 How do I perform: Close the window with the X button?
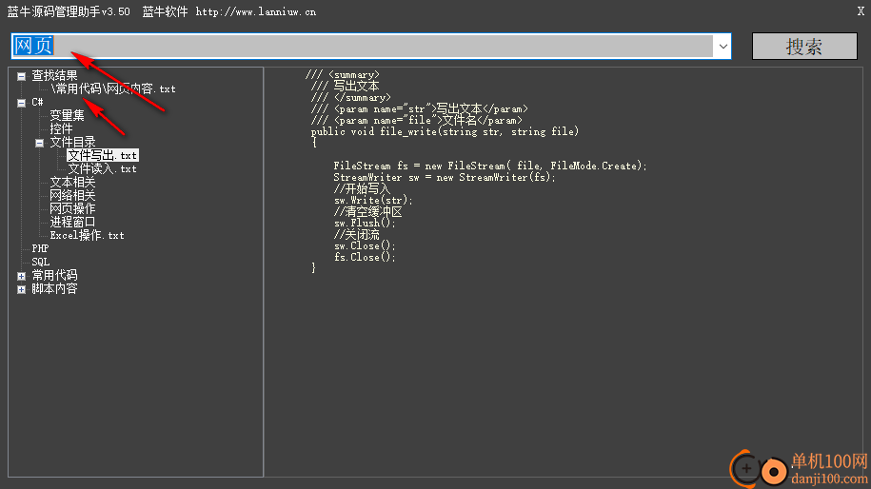pos(861,11)
